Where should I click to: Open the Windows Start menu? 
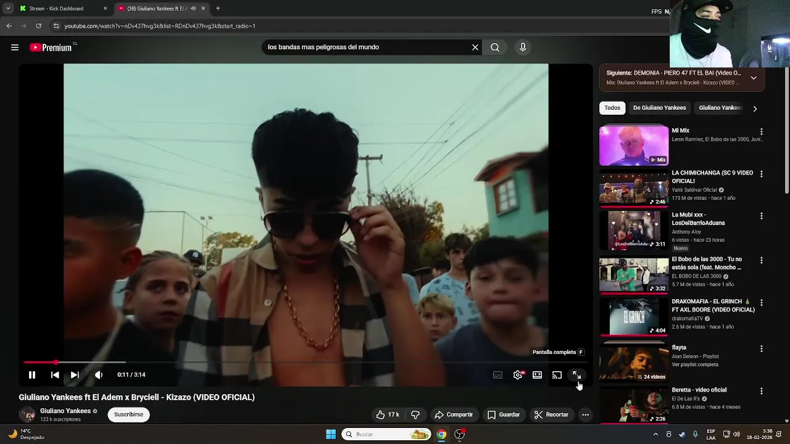tap(331, 434)
